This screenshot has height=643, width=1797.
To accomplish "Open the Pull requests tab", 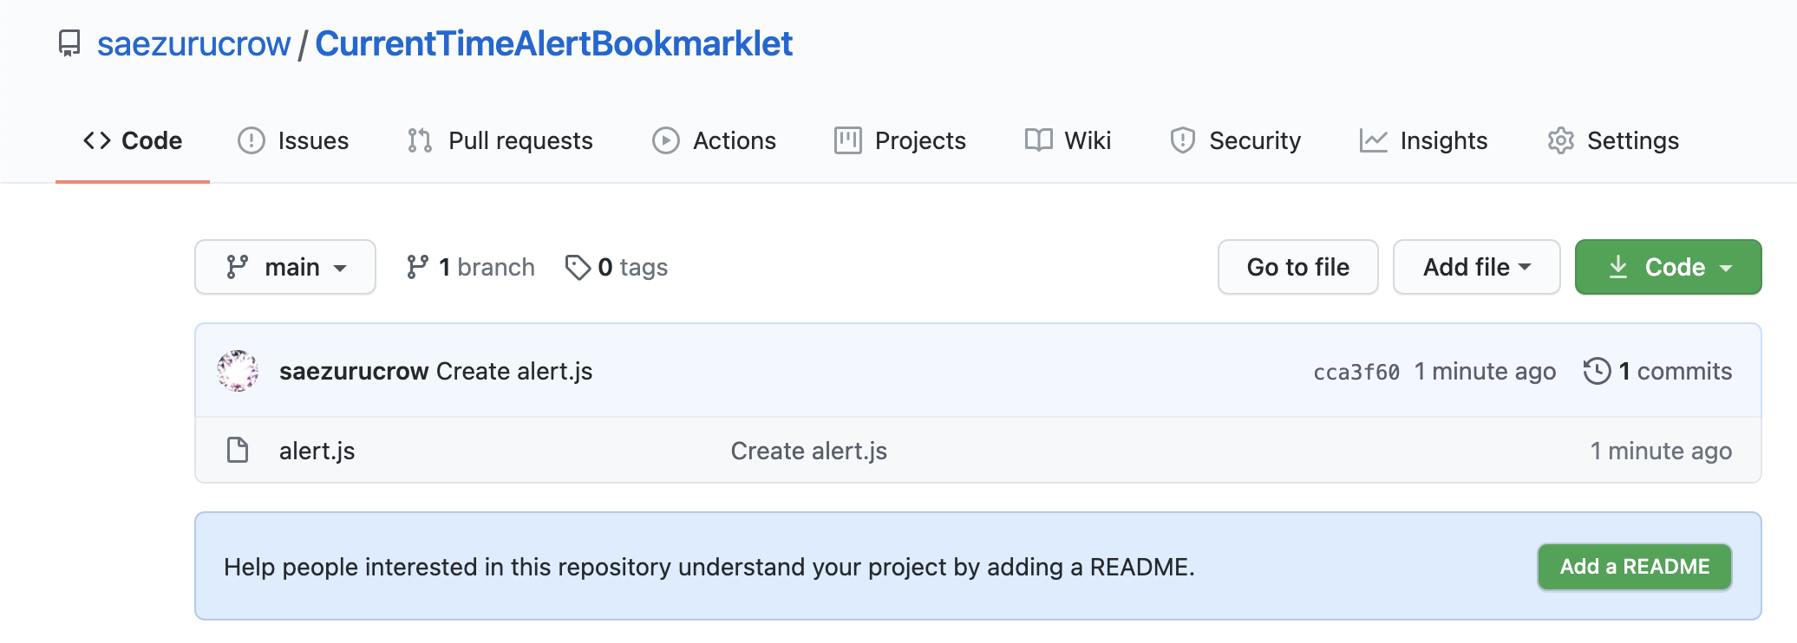I will point(500,140).
